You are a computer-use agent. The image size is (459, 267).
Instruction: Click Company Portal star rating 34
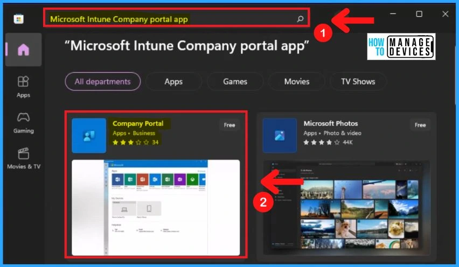coord(136,143)
